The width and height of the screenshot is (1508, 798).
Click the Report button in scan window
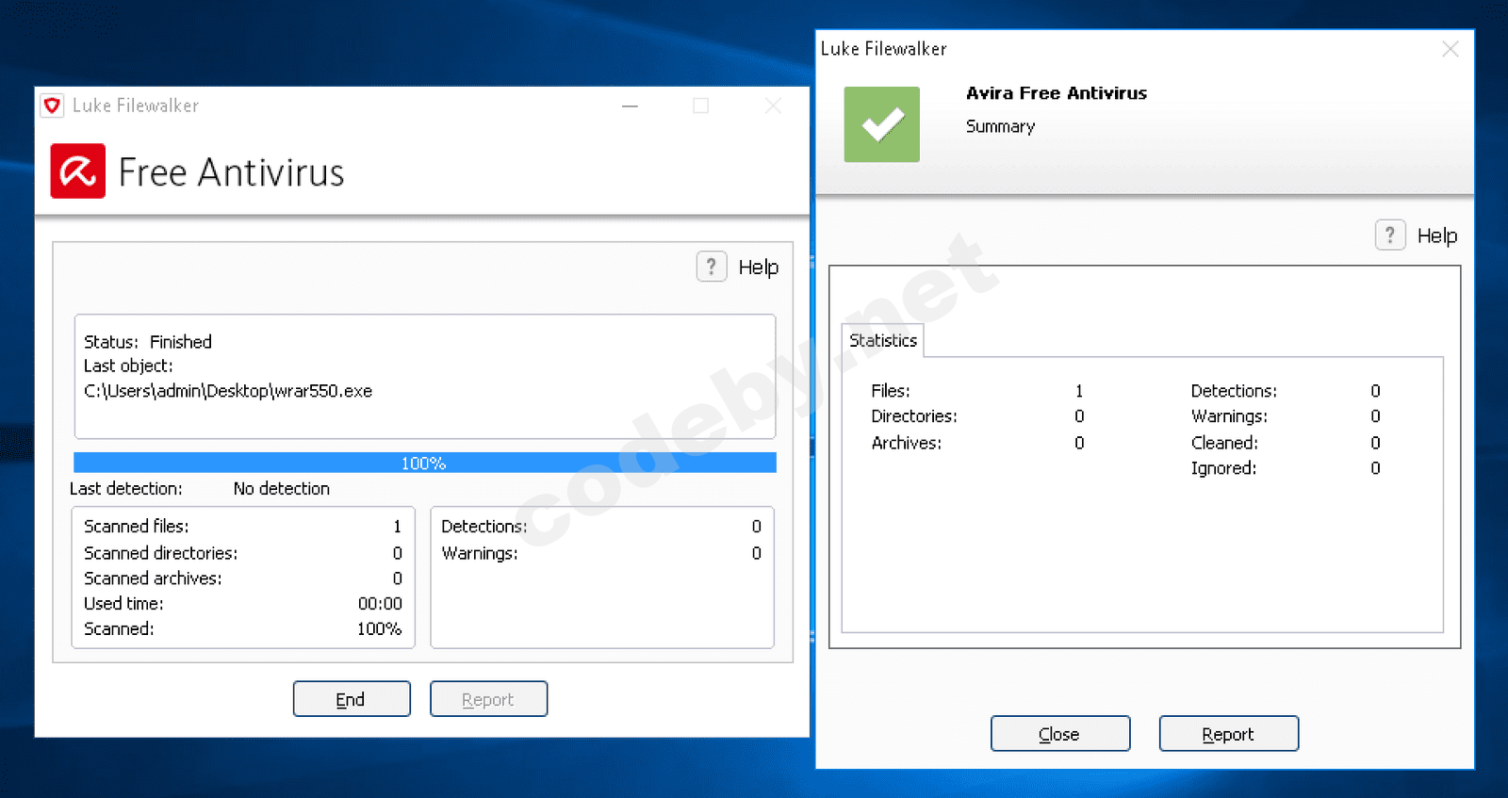[488, 699]
